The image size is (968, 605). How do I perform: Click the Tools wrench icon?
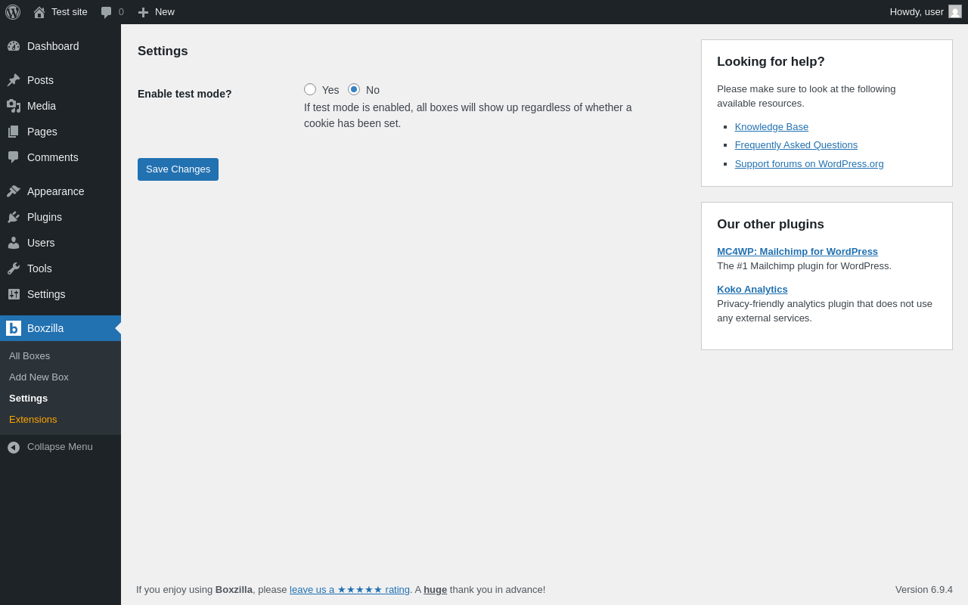(14, 268)
